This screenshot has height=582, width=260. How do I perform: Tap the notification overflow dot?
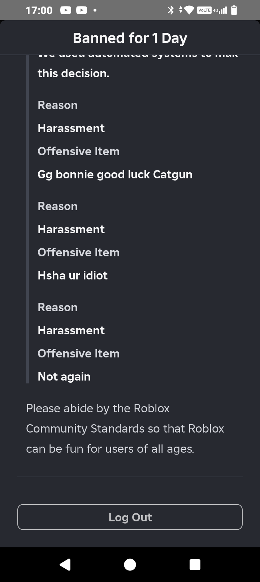tap(95, 10)
